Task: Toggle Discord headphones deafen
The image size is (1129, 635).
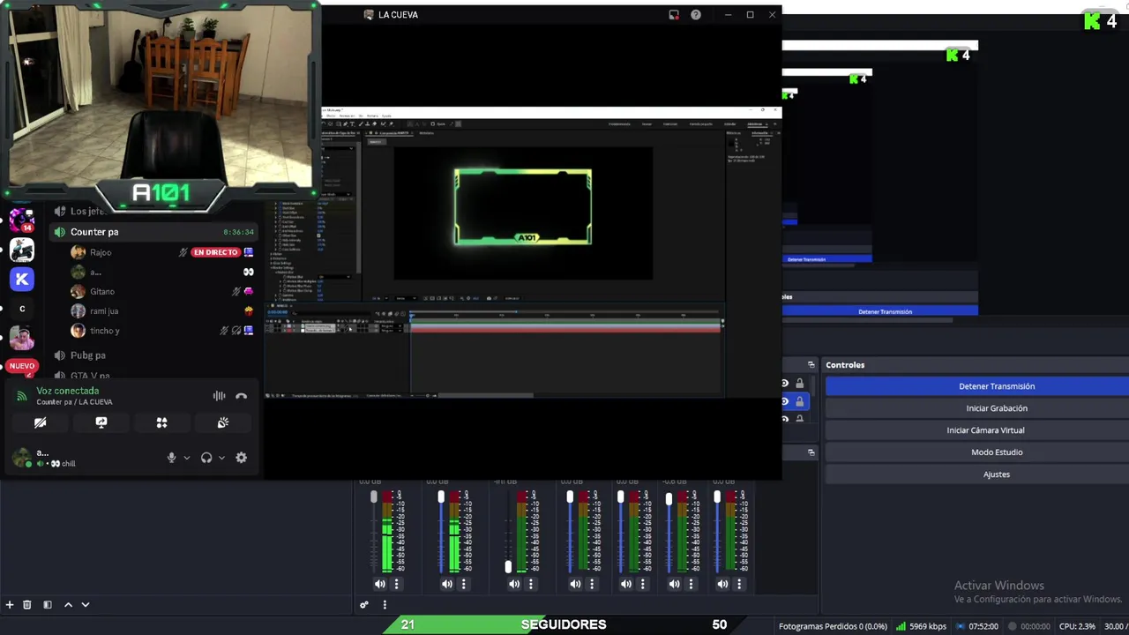Action: click(x=206, y=458)
